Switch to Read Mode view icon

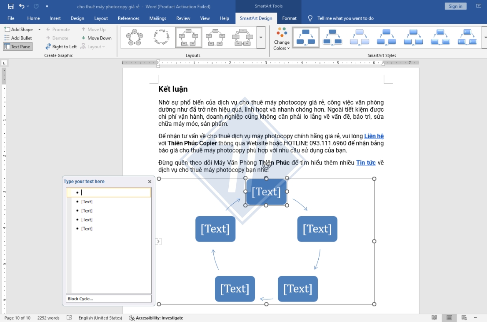[x=434, y=318]
